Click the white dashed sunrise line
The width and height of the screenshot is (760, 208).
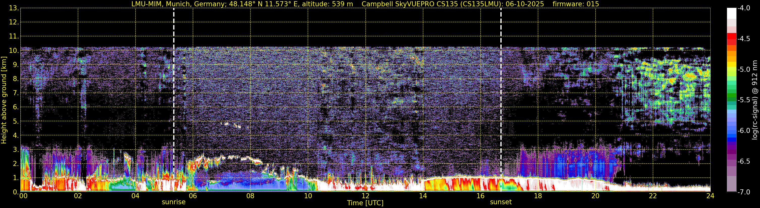[174, 100]
